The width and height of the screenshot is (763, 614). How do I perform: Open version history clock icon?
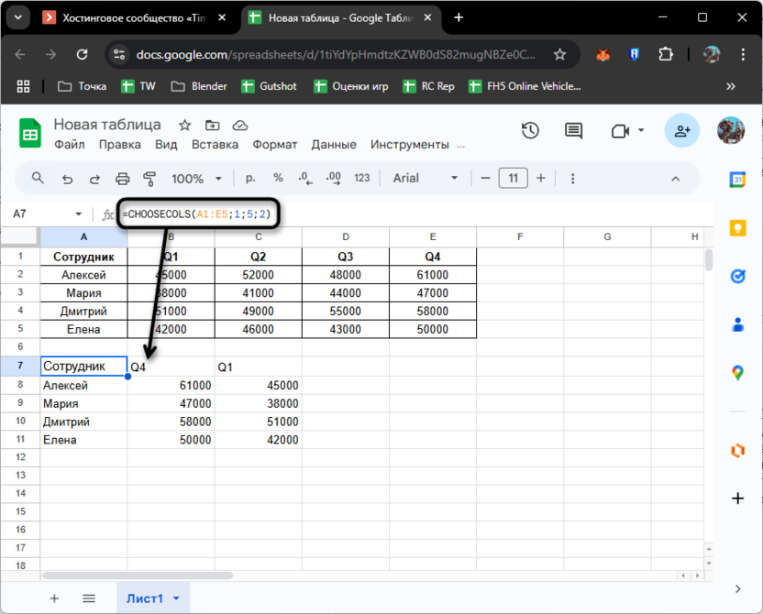pyautogui.click(x=530, y=131)
